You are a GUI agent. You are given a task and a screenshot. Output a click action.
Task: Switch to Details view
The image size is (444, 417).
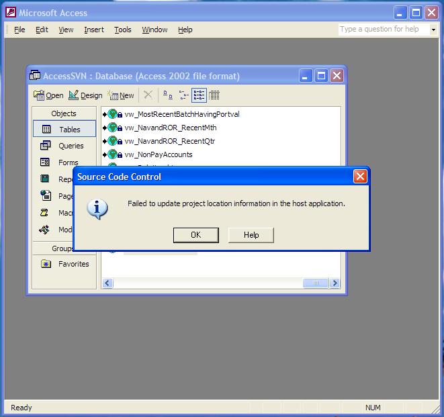pyautogui.click(x=214, y=95)
